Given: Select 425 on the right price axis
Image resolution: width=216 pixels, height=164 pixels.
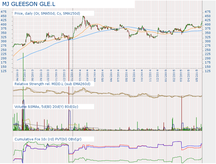Looking at the screenshot, I should click(208, 20).
